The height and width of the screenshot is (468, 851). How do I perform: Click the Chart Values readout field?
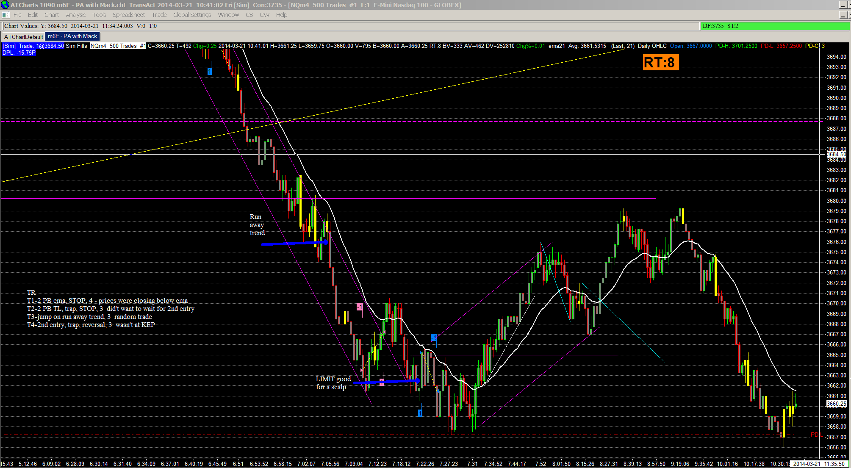[x=80, y=26]
